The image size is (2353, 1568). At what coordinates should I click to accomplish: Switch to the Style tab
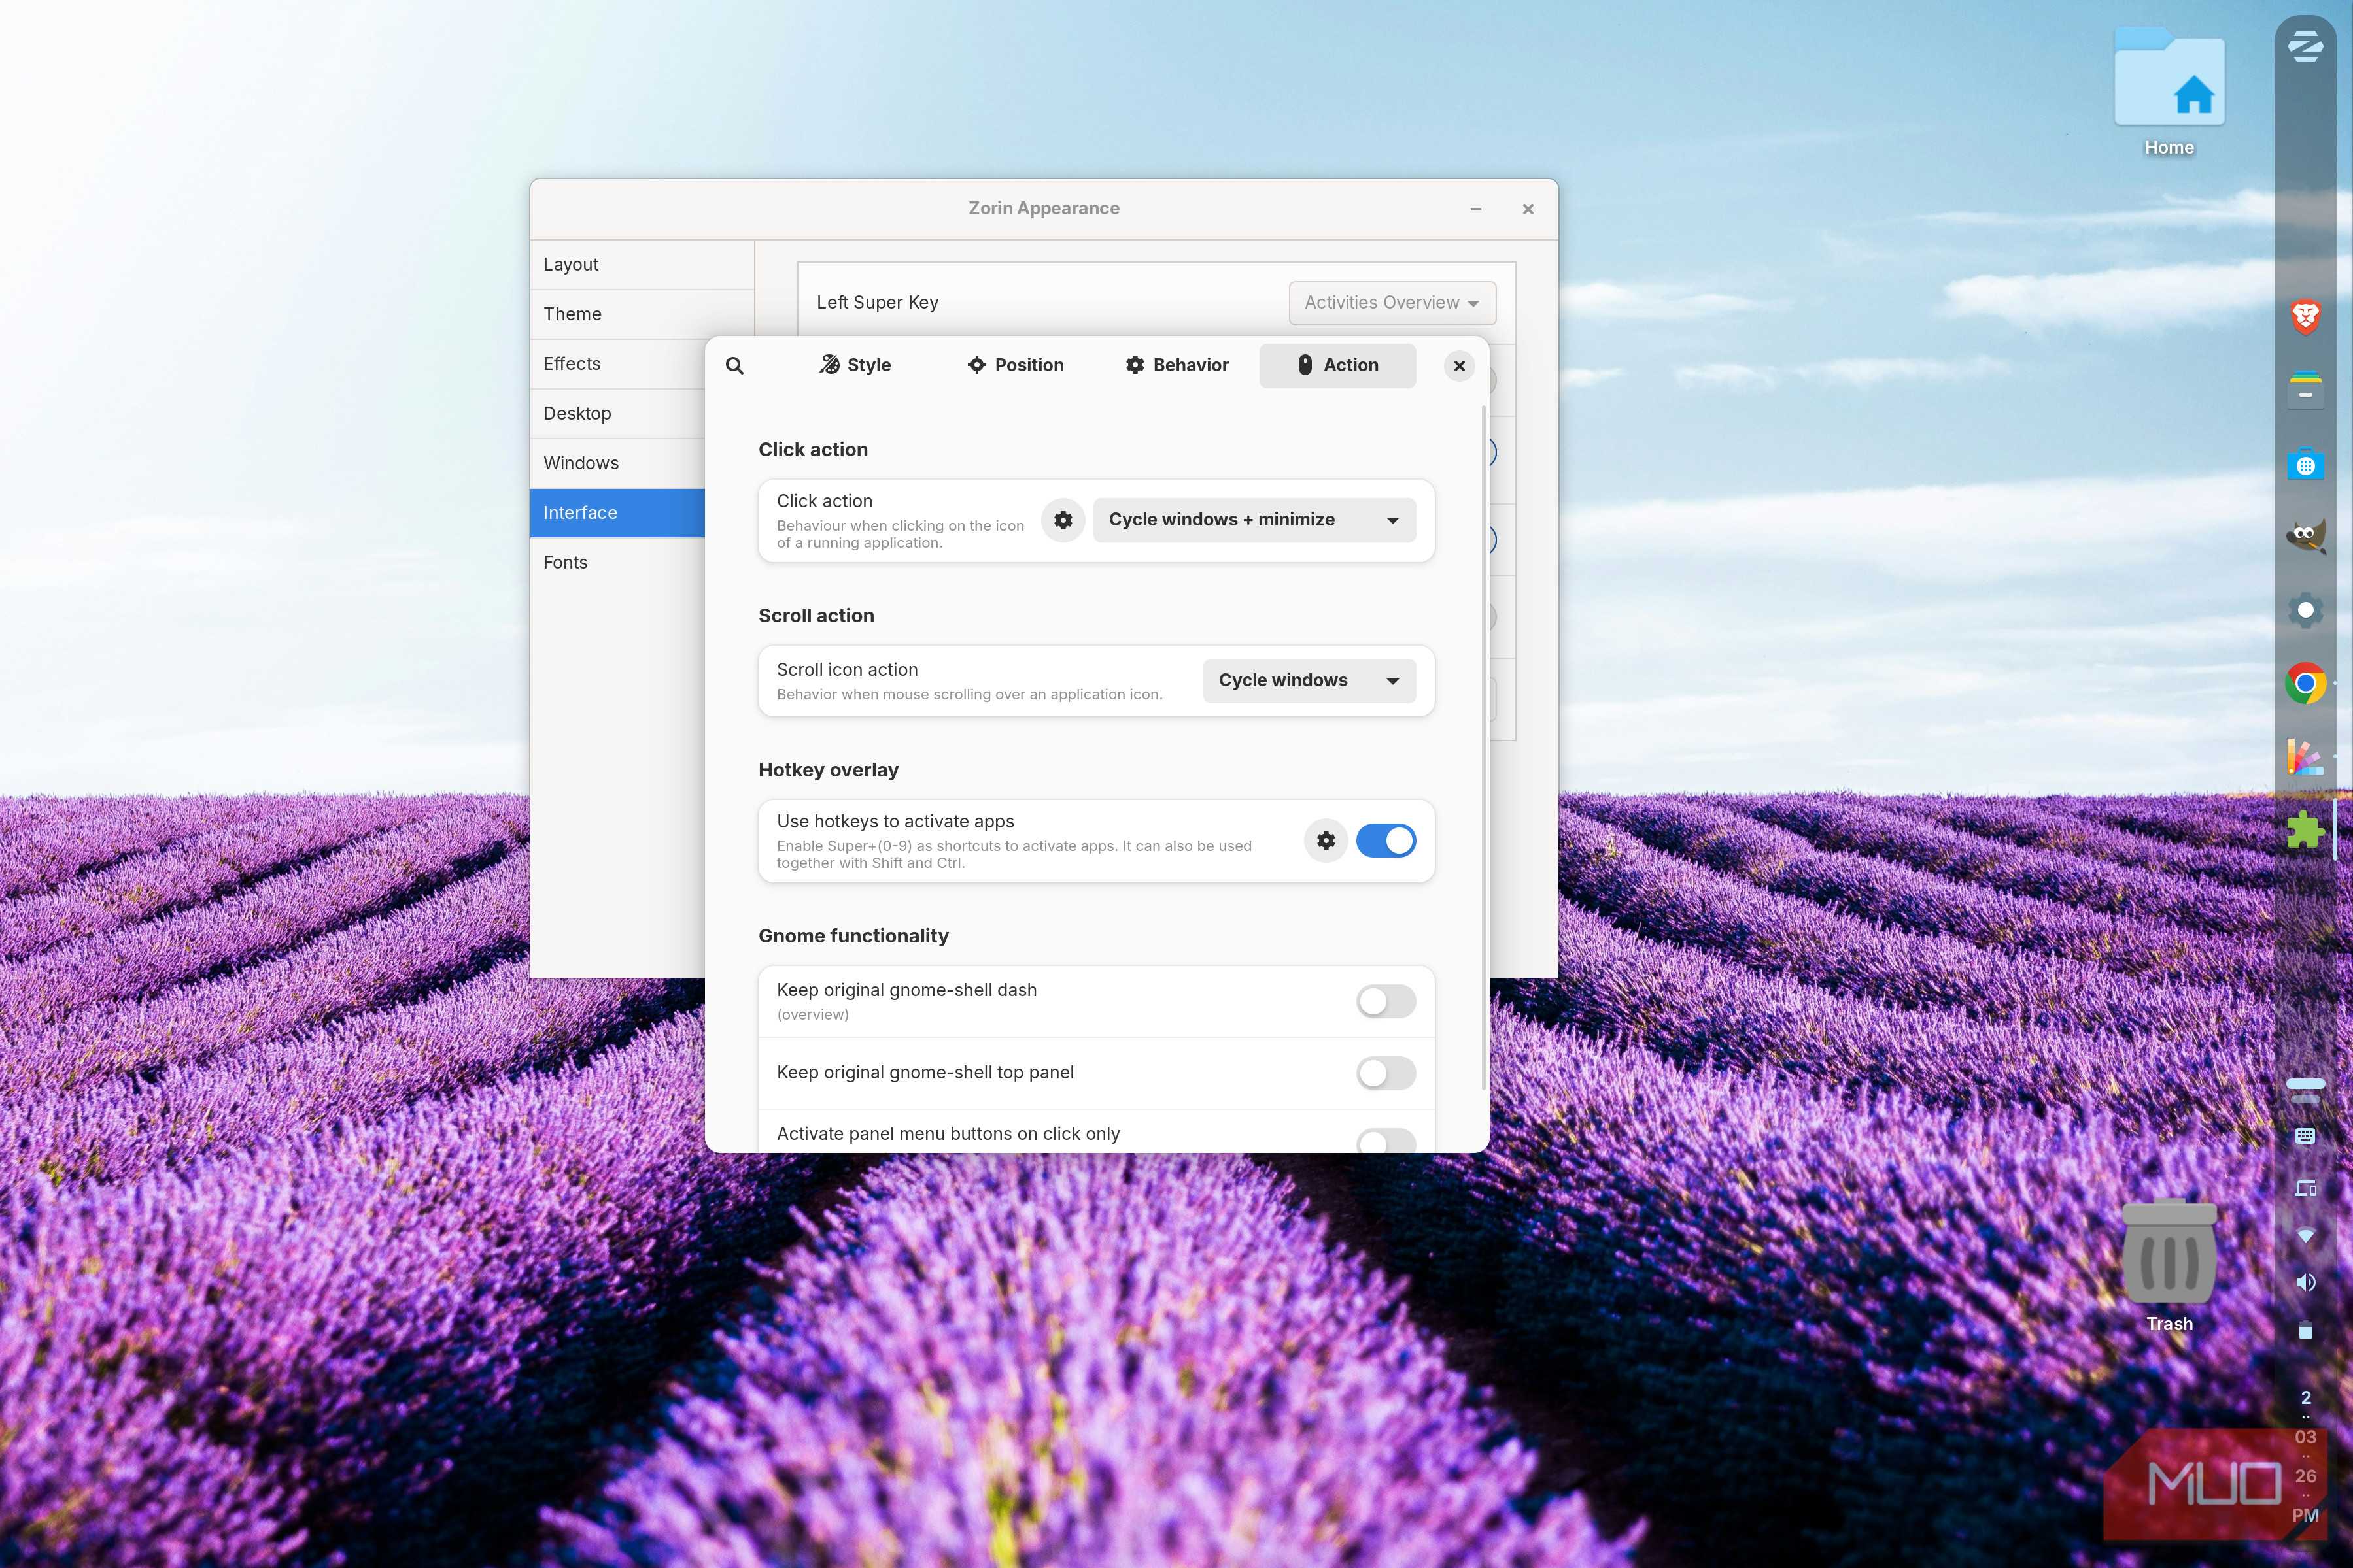pos(854,366)
